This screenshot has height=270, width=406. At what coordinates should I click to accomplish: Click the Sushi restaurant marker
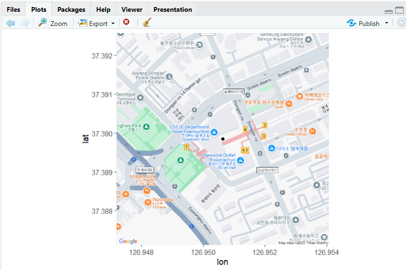[x=289, y=104]
